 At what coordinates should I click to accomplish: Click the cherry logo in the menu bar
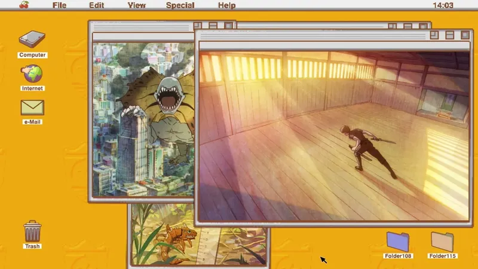click(24, 5)
